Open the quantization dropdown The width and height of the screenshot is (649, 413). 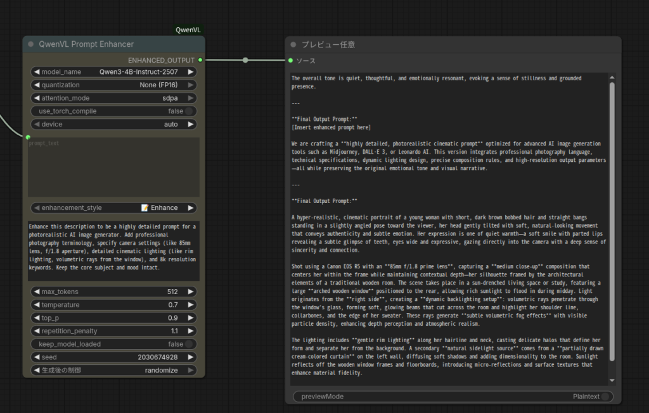tap(114, 85)
